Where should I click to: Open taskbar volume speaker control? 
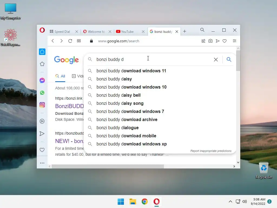(x=245, y=201)
